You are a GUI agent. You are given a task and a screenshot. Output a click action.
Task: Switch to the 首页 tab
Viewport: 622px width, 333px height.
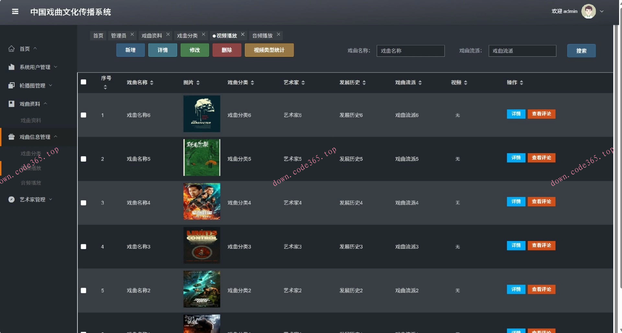[98, 36]
